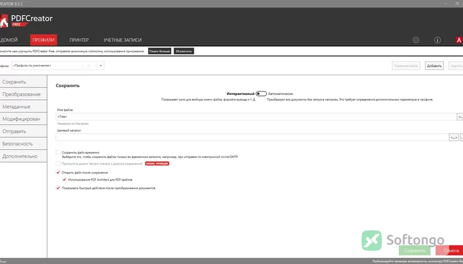
Task: Open token list for target directory
Action: [x=454, y=137]
